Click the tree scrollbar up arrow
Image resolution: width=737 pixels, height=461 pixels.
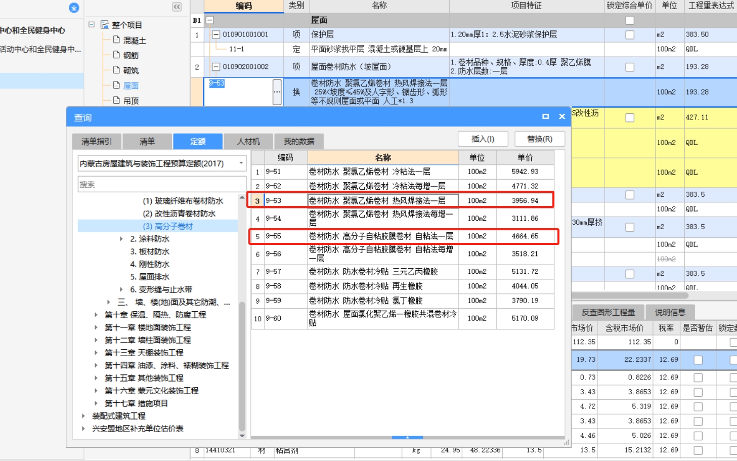[x=242, y=197]
